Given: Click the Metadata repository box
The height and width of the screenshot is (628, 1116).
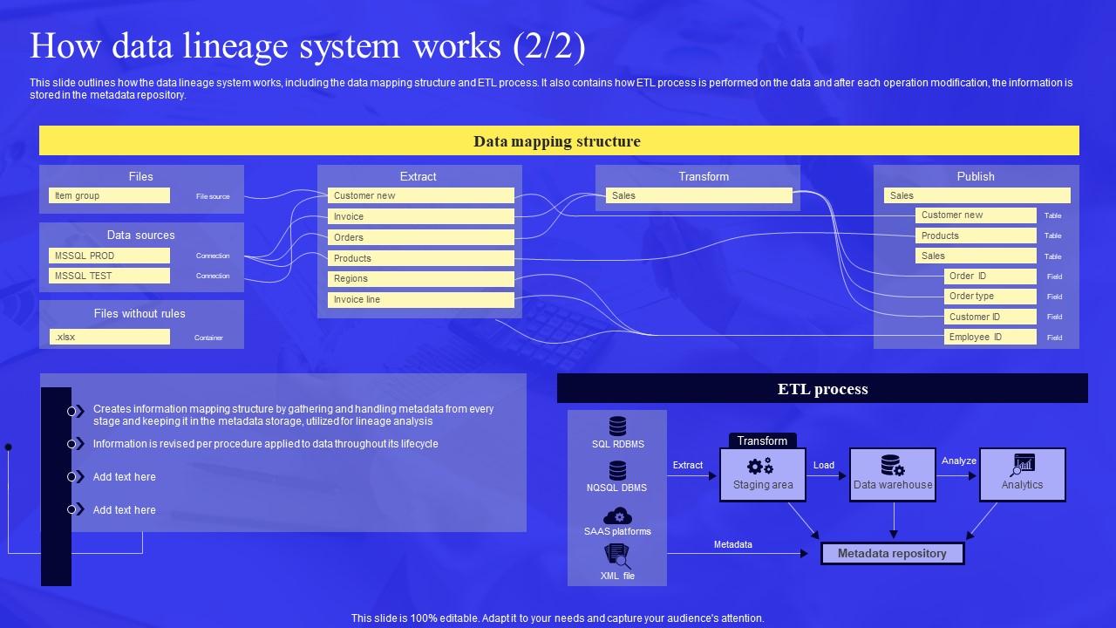Looking at the screenshot, I should point(892,553).
